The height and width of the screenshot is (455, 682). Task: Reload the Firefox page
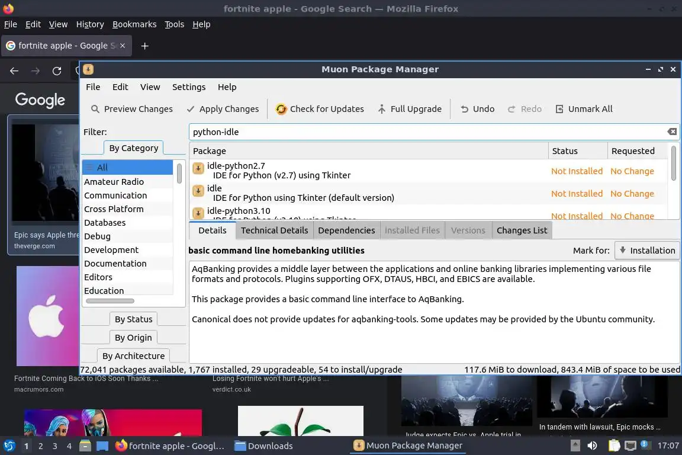click(x=57, y=71)
